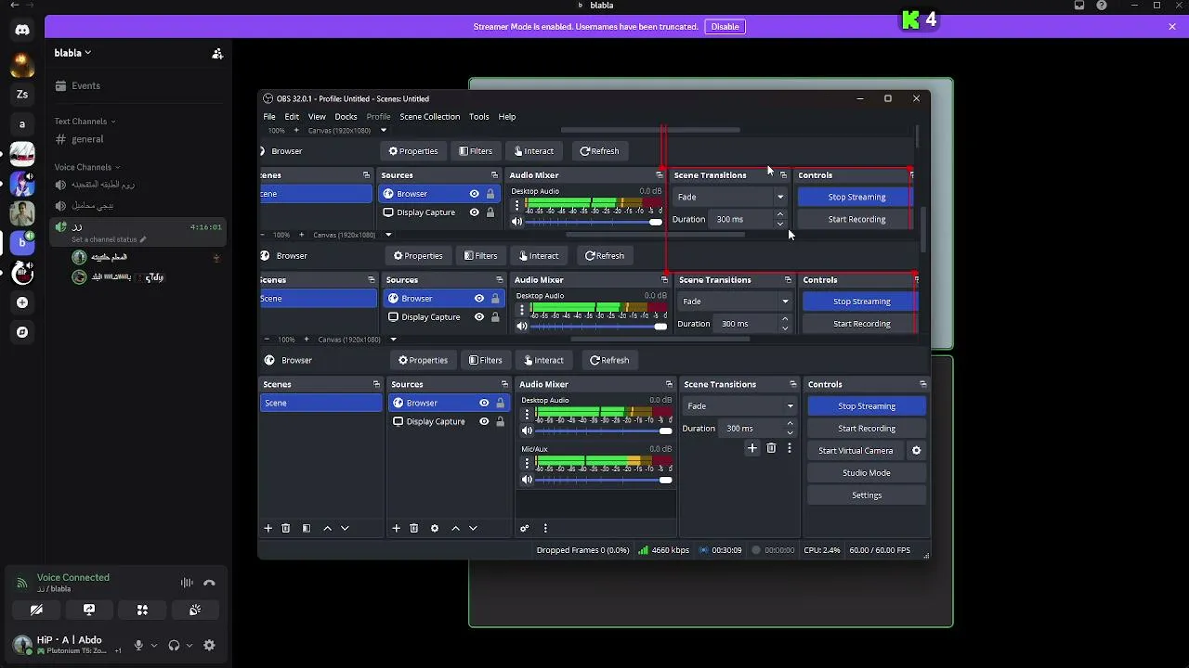Expand the blabla server menu

[x=72, y=53]
